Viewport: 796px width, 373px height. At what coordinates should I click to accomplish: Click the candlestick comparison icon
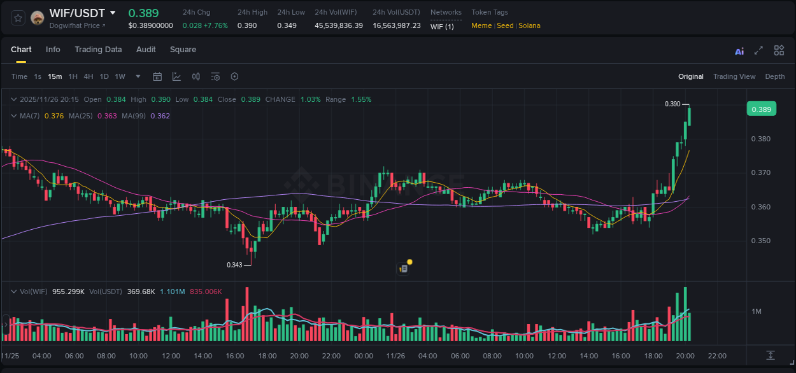pyautogui.click(x=196, y=76)
